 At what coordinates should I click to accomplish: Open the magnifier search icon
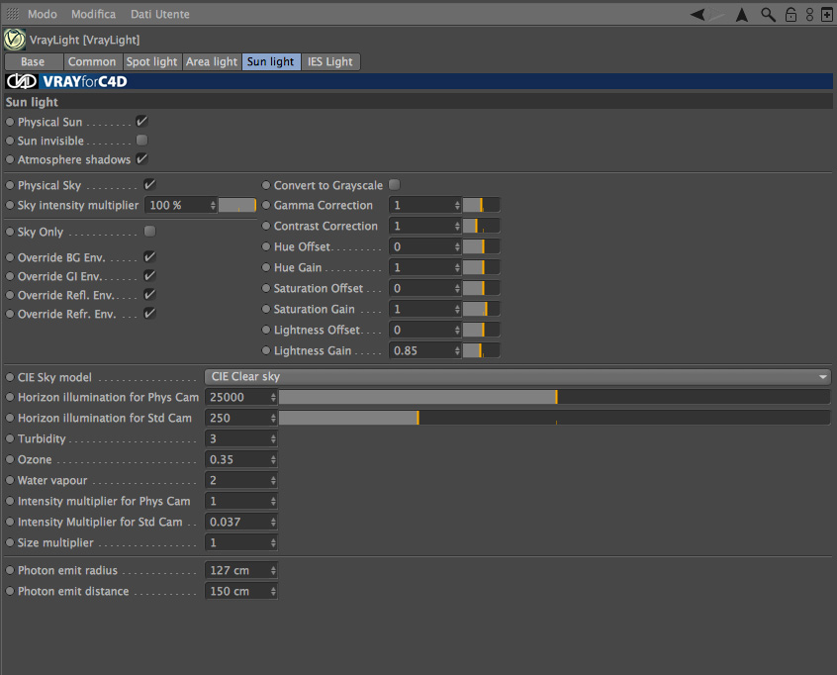(768, 15)
